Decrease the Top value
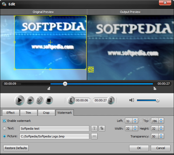This screenshot has width=174, height=155. [161, 122]
